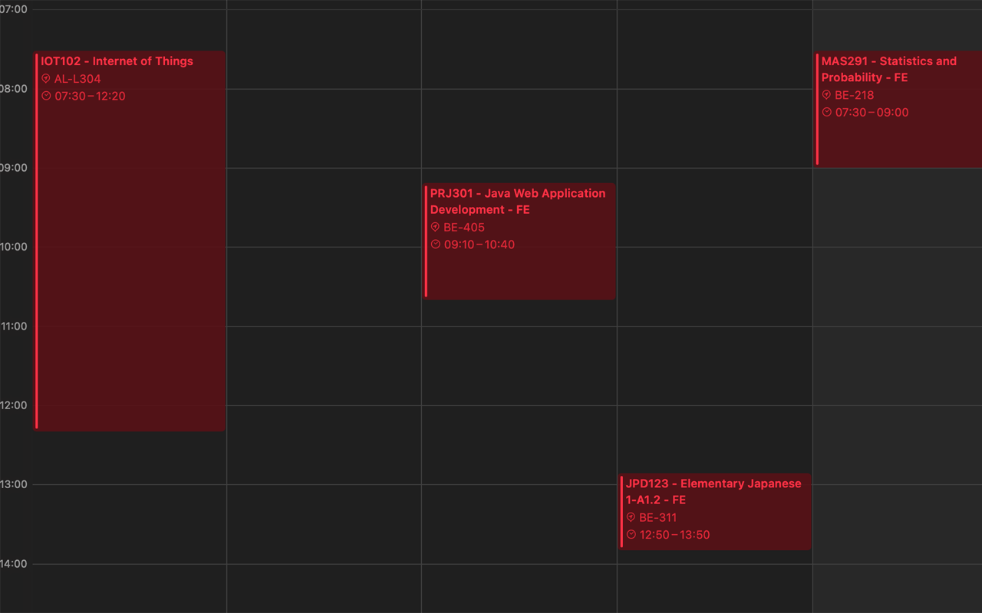
Task: Open the MAS291 Statistics and Probability event
Action: click(898, 109)
